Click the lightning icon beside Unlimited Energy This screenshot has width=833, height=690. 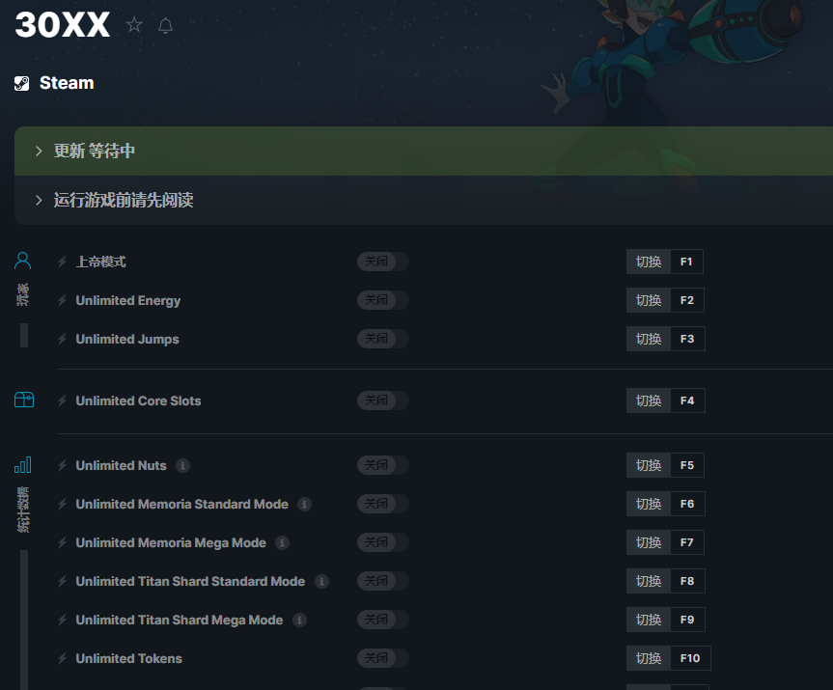[62, 300]
